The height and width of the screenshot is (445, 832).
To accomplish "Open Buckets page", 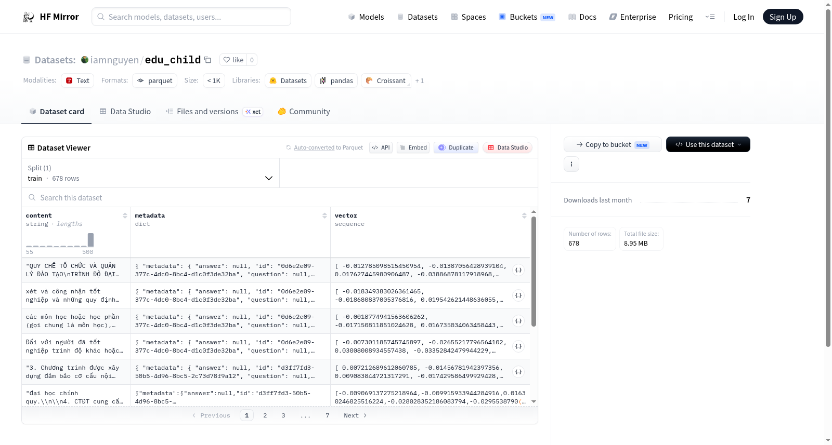I will (x=527, y=17).
